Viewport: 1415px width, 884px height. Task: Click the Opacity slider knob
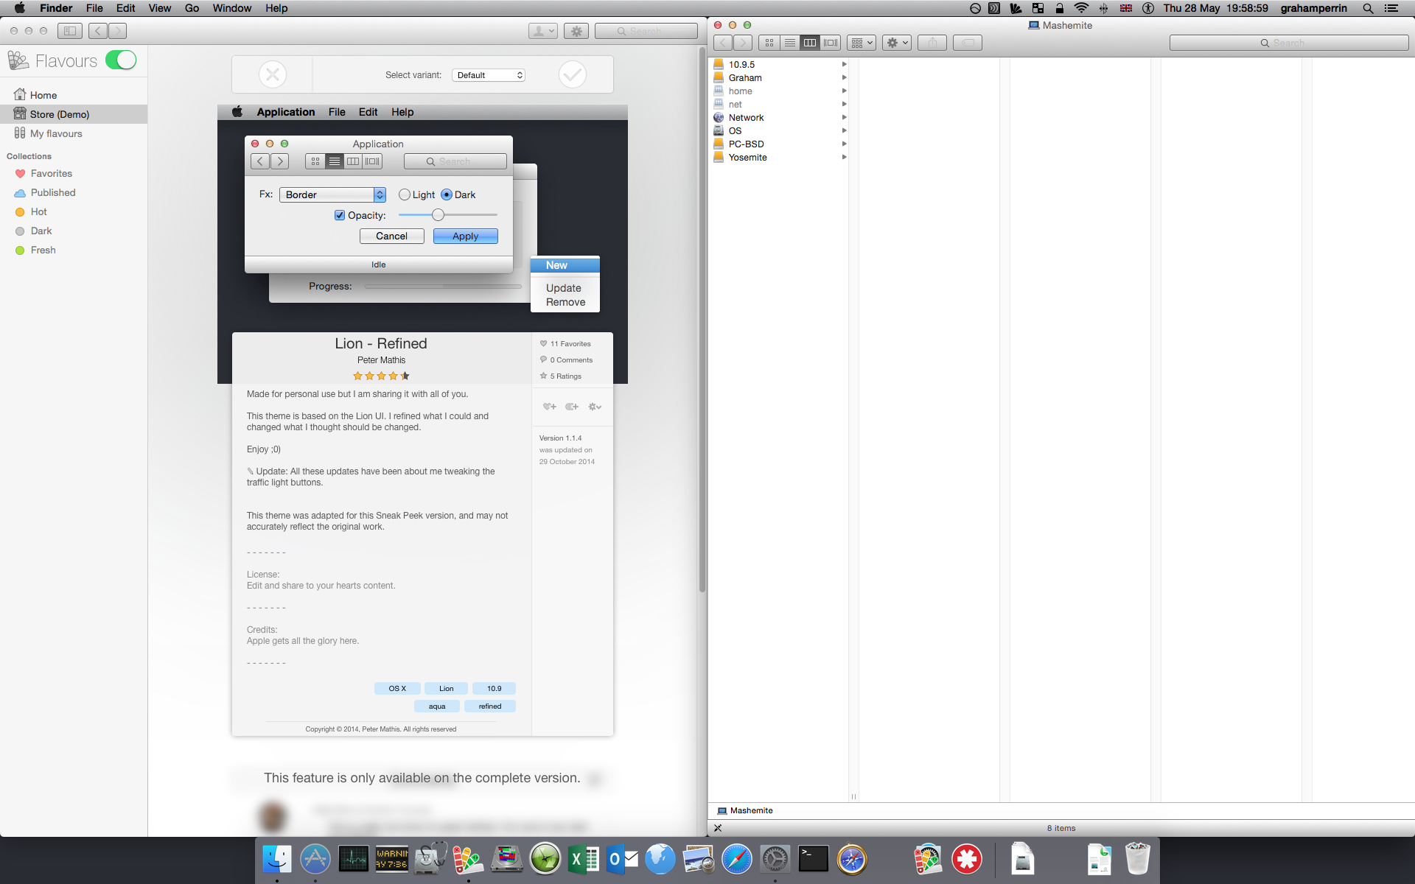pos(439,215)
